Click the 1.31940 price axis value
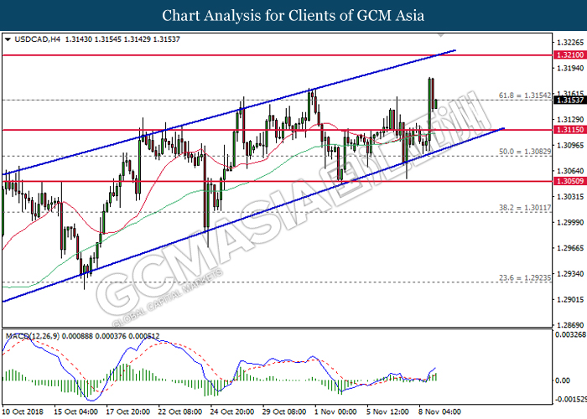This screenshot has width=587, height=419. click(x=570, y=68)
